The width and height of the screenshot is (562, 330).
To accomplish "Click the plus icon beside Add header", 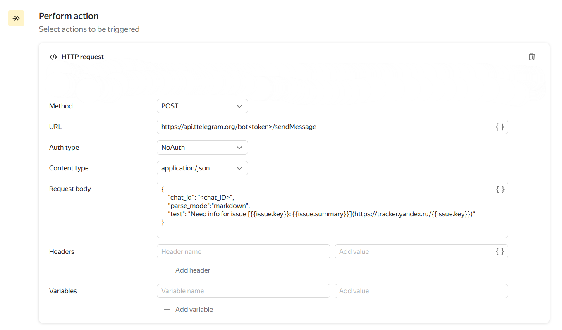I will [x=167, y=270].
